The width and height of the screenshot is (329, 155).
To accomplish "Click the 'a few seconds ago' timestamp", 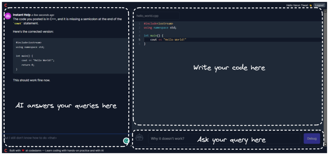I will coord(43,15).
